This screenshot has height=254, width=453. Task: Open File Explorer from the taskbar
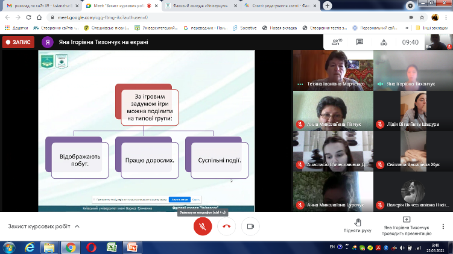point(49,247)
